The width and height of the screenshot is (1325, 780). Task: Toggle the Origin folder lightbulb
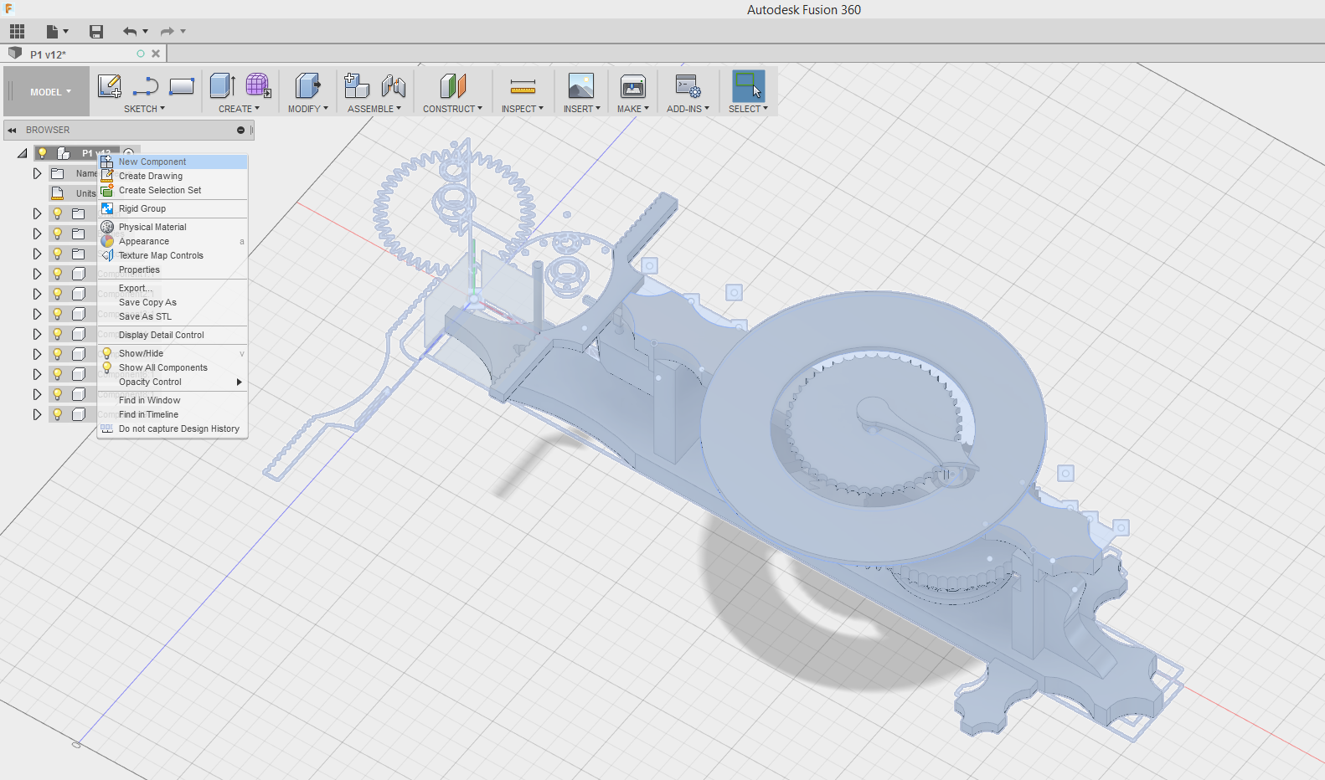click(58, 213)
